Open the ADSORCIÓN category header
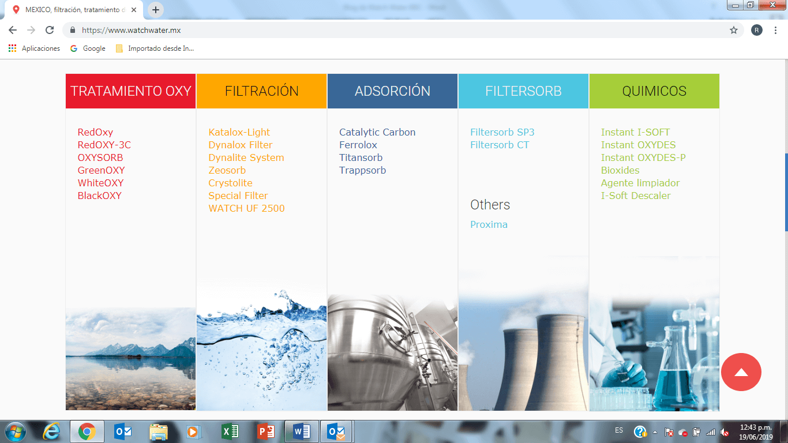 (x=393, y=91)
